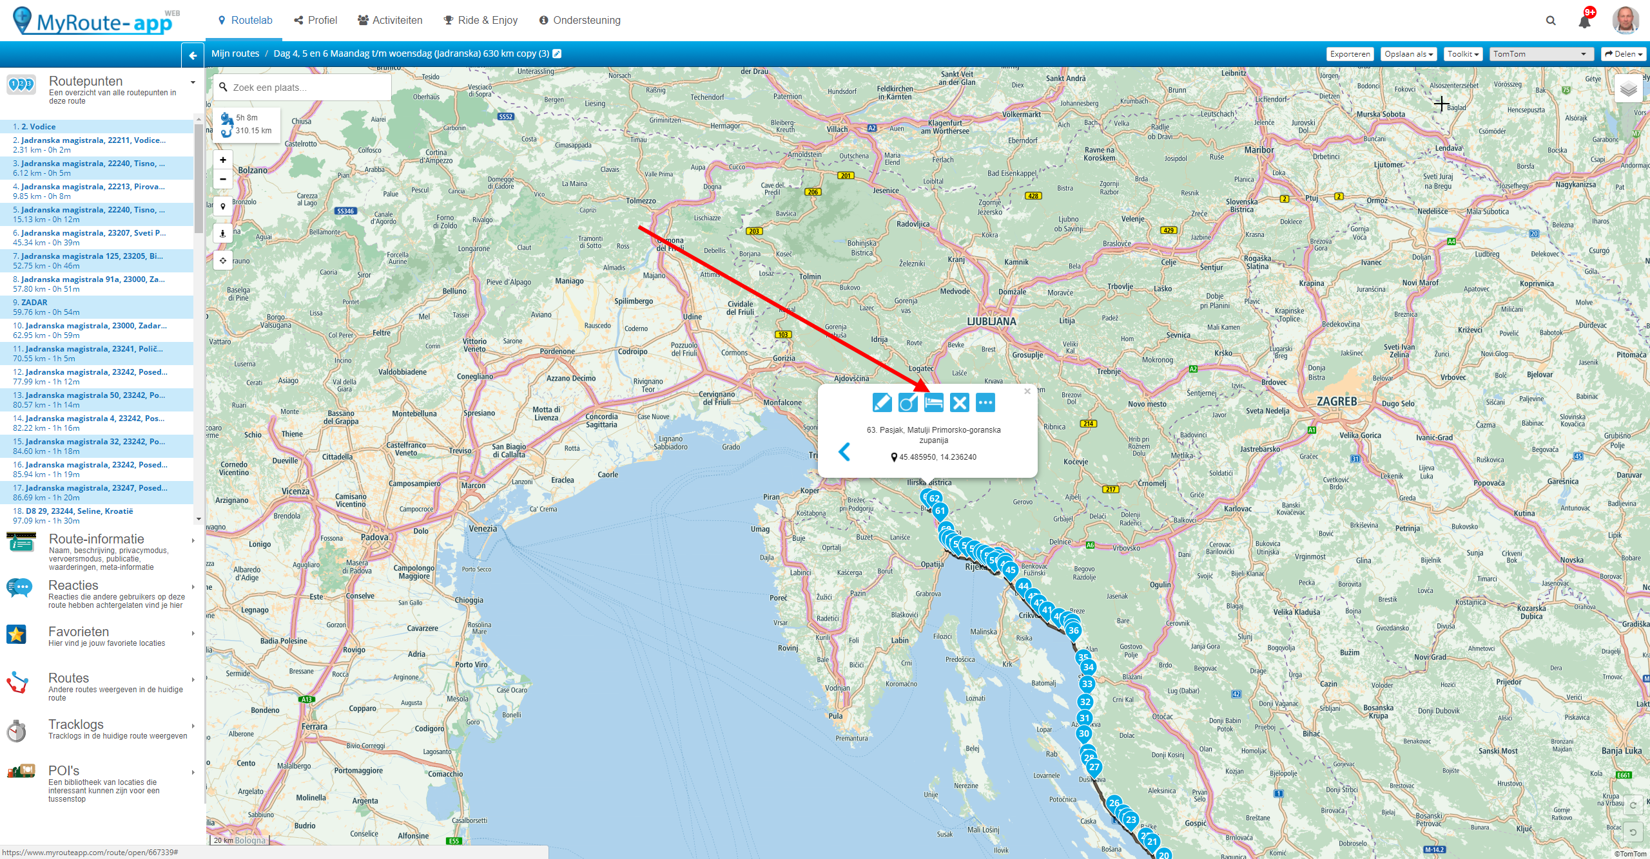This screenshot has width=1650, height=859.
Task: Delete waypoint with the X icon in popup
Action: pos(959,403)
